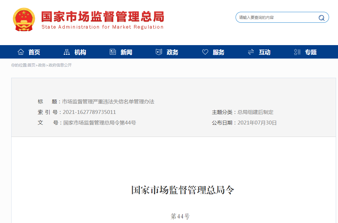Click the 国家市场监督管理总局 site title
The width and height of the screenshot is (338, 223).
[103, 17]
